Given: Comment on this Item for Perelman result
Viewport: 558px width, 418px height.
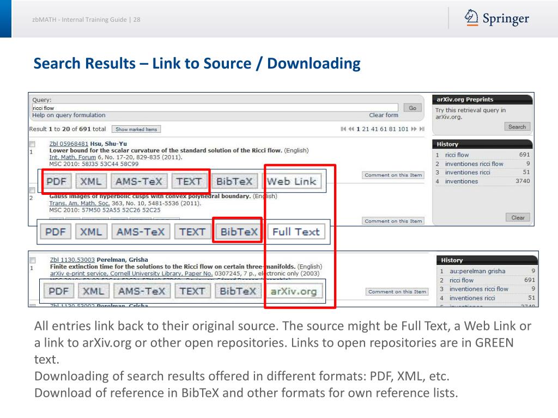Looking at the screenshot, I should [x=397, y=292].
